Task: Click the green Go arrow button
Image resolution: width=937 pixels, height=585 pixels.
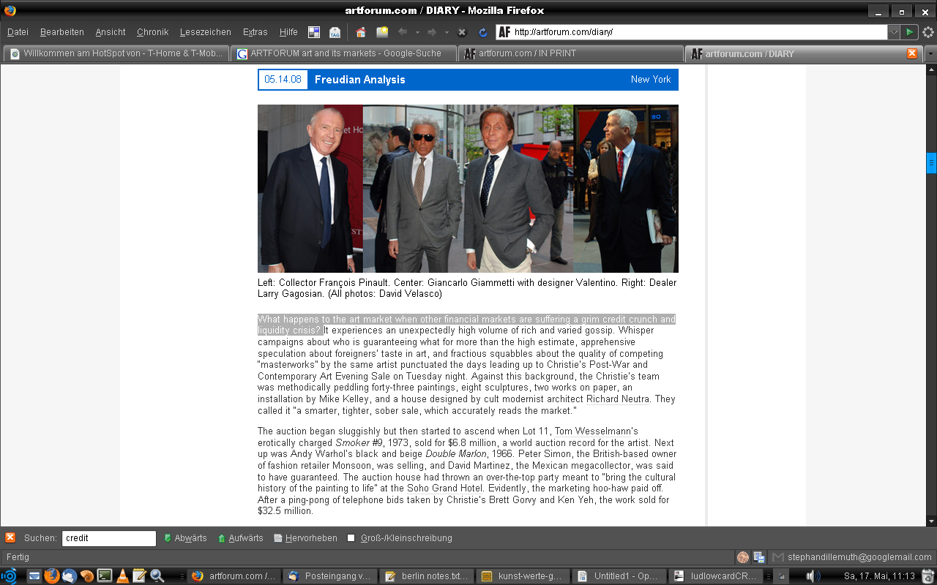Action: pyautogui.click(x=909, y=32)
